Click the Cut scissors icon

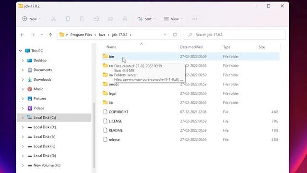click(x=53, y=19)
